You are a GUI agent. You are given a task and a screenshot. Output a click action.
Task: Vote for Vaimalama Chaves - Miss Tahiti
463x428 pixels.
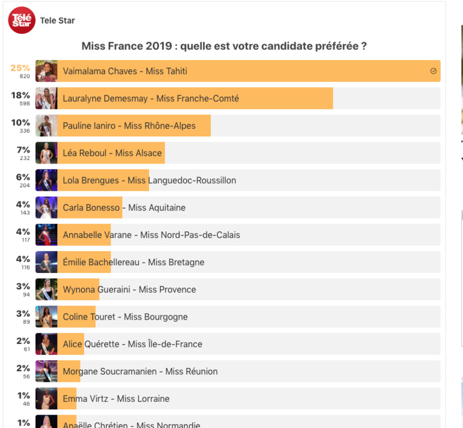click(x=242, y=71)
